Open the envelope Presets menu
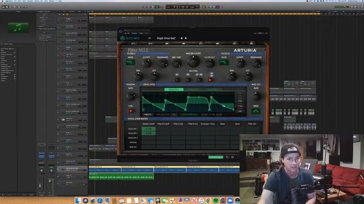The height and width of the screenshot is (204, 364). [148, 114]
